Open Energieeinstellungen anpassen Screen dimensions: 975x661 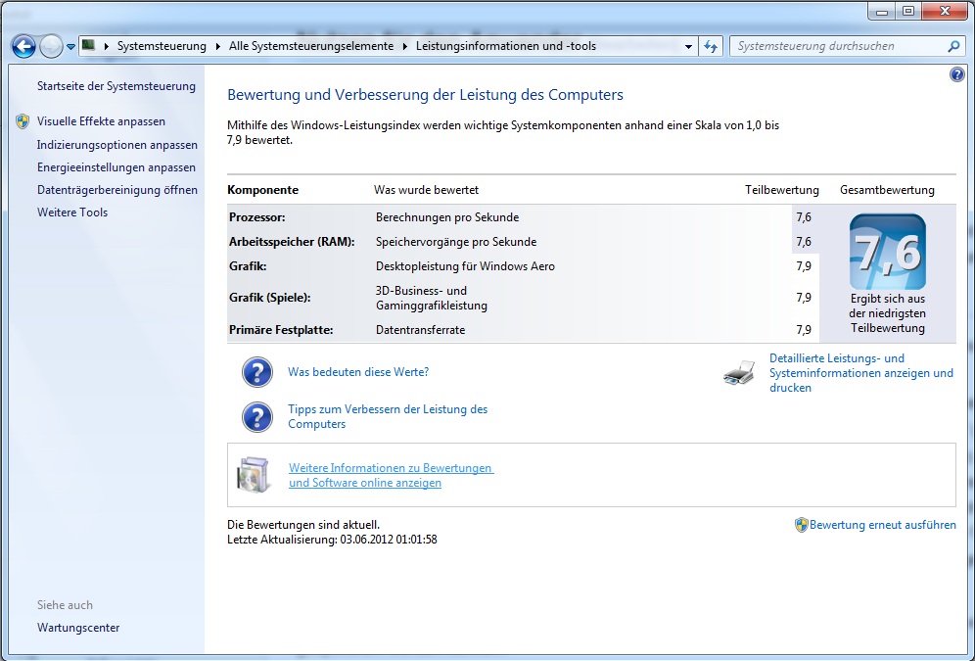coord(116,167)
